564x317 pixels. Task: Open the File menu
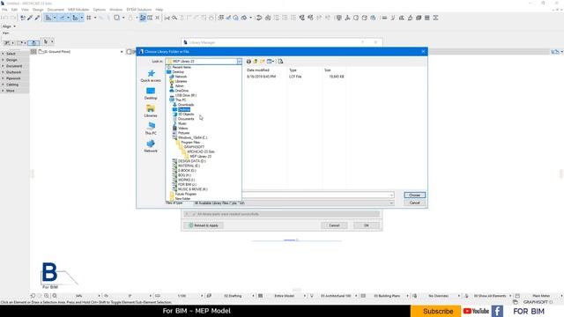pyautogui.click(x=4, y=10)
